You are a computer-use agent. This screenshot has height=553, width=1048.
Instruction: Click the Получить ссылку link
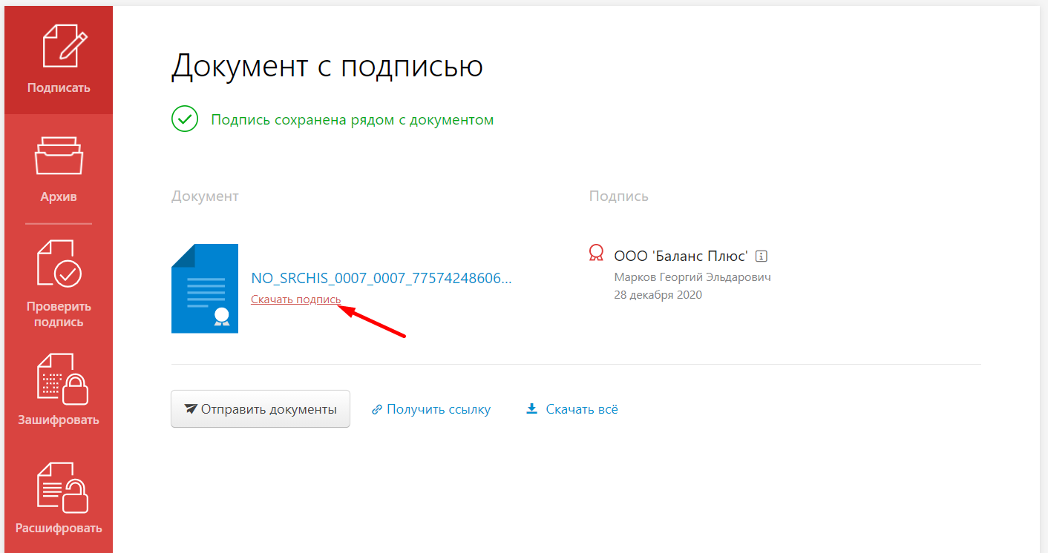coord(431,409)
